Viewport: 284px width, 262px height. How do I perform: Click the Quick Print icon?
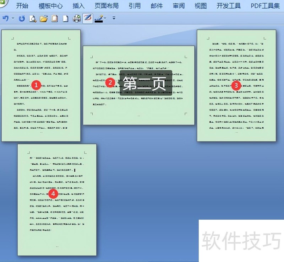tap(76, 18)
